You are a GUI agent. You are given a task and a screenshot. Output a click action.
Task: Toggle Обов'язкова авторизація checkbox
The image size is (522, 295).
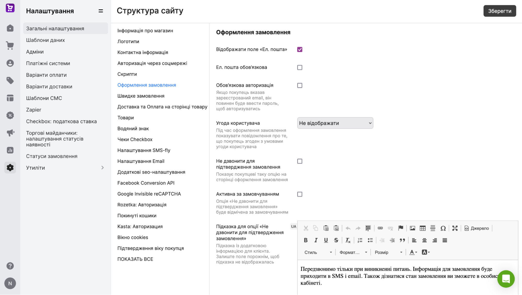pos(300,86)
